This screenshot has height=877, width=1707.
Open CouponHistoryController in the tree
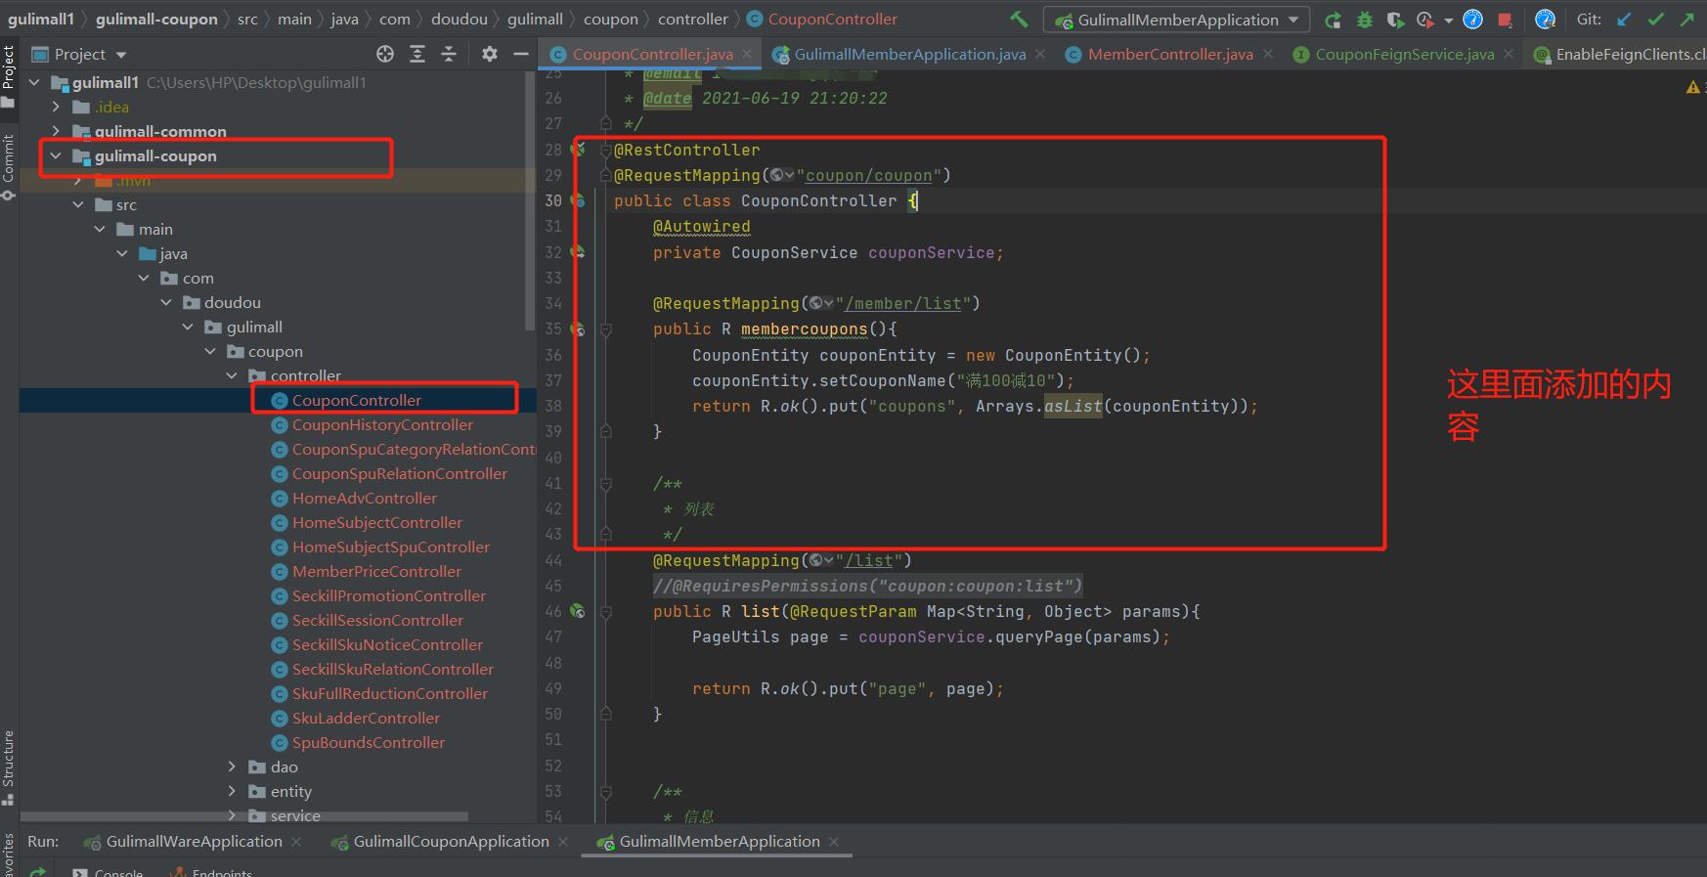pos(382,424)
